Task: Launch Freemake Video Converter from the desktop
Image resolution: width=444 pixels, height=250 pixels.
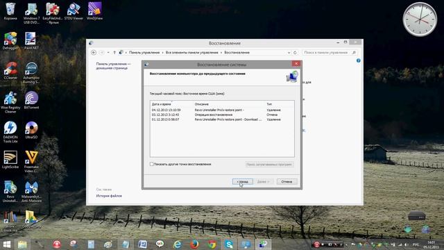Action: [x=31, y=162]
